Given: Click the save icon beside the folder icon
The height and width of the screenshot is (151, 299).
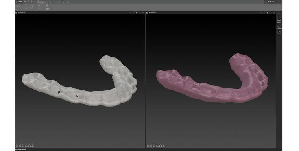Looking at the screenshot, I should tap(28, 2).
